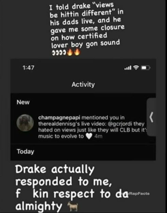
Task: Select the Activity header title
Action: tap(83, 85)
